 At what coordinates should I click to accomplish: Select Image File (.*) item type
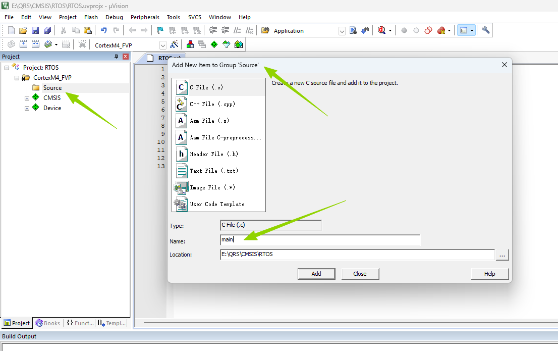218,187
